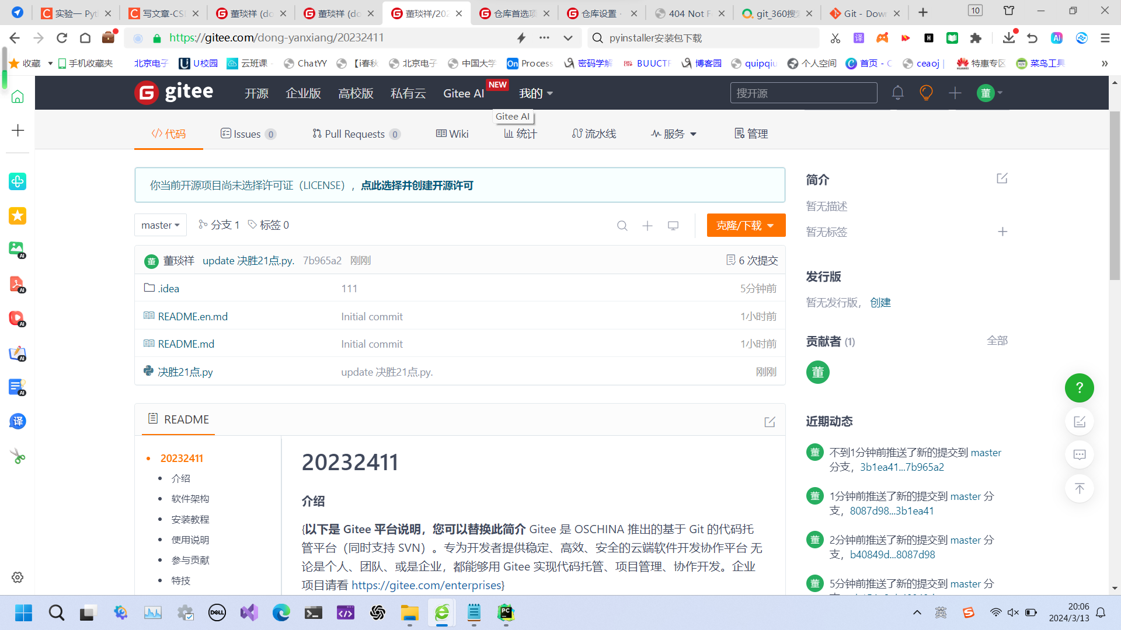
Task: Click the sidebar translate icon
Action: 18,421
